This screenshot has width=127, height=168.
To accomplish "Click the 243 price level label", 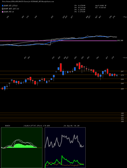I will click(122, 83).
